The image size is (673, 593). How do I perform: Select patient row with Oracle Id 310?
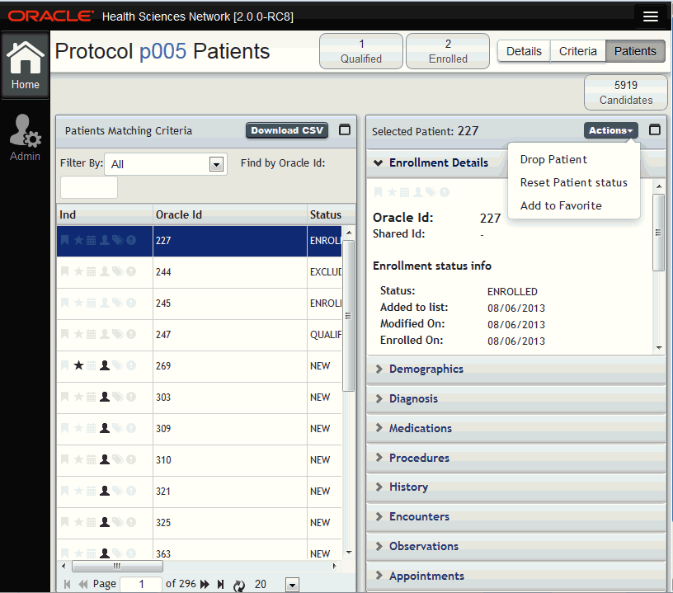coord(199,460)
